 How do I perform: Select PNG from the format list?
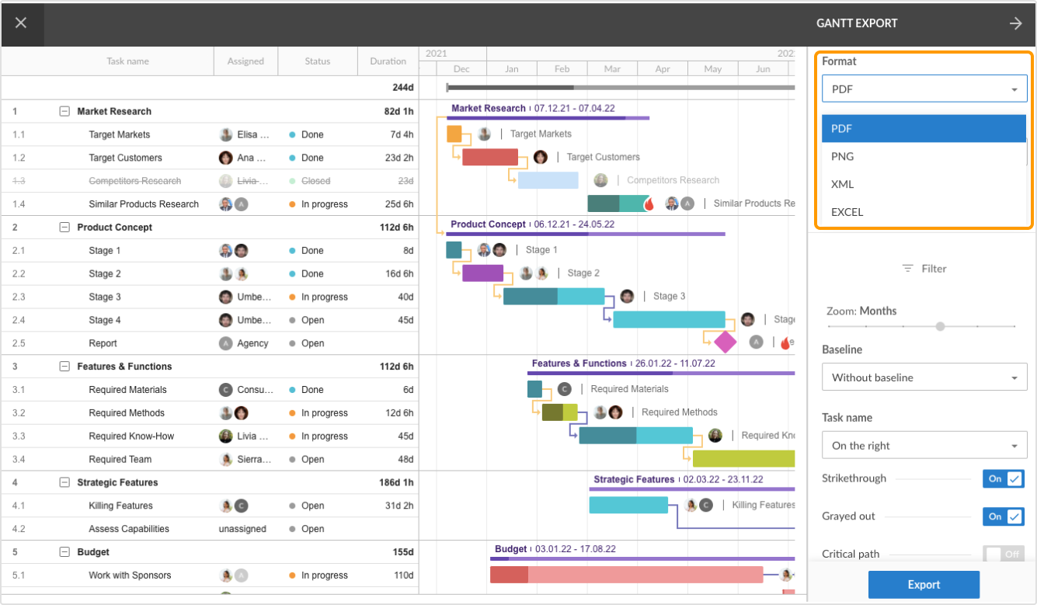tap(843, 156)
